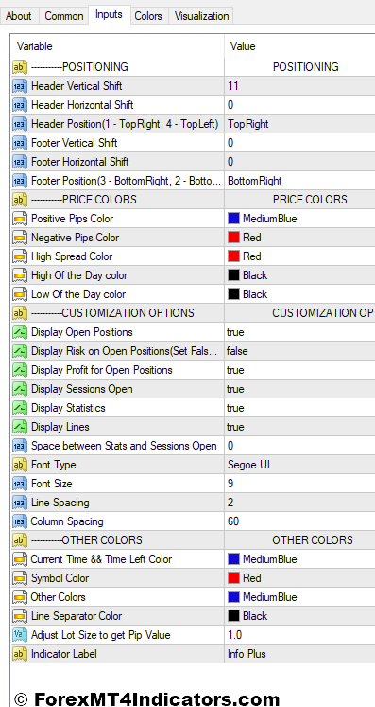Open Positive Pips Color MediumBlue dropdown
This screenshot has height=707, width=375.
click(299, 219)
